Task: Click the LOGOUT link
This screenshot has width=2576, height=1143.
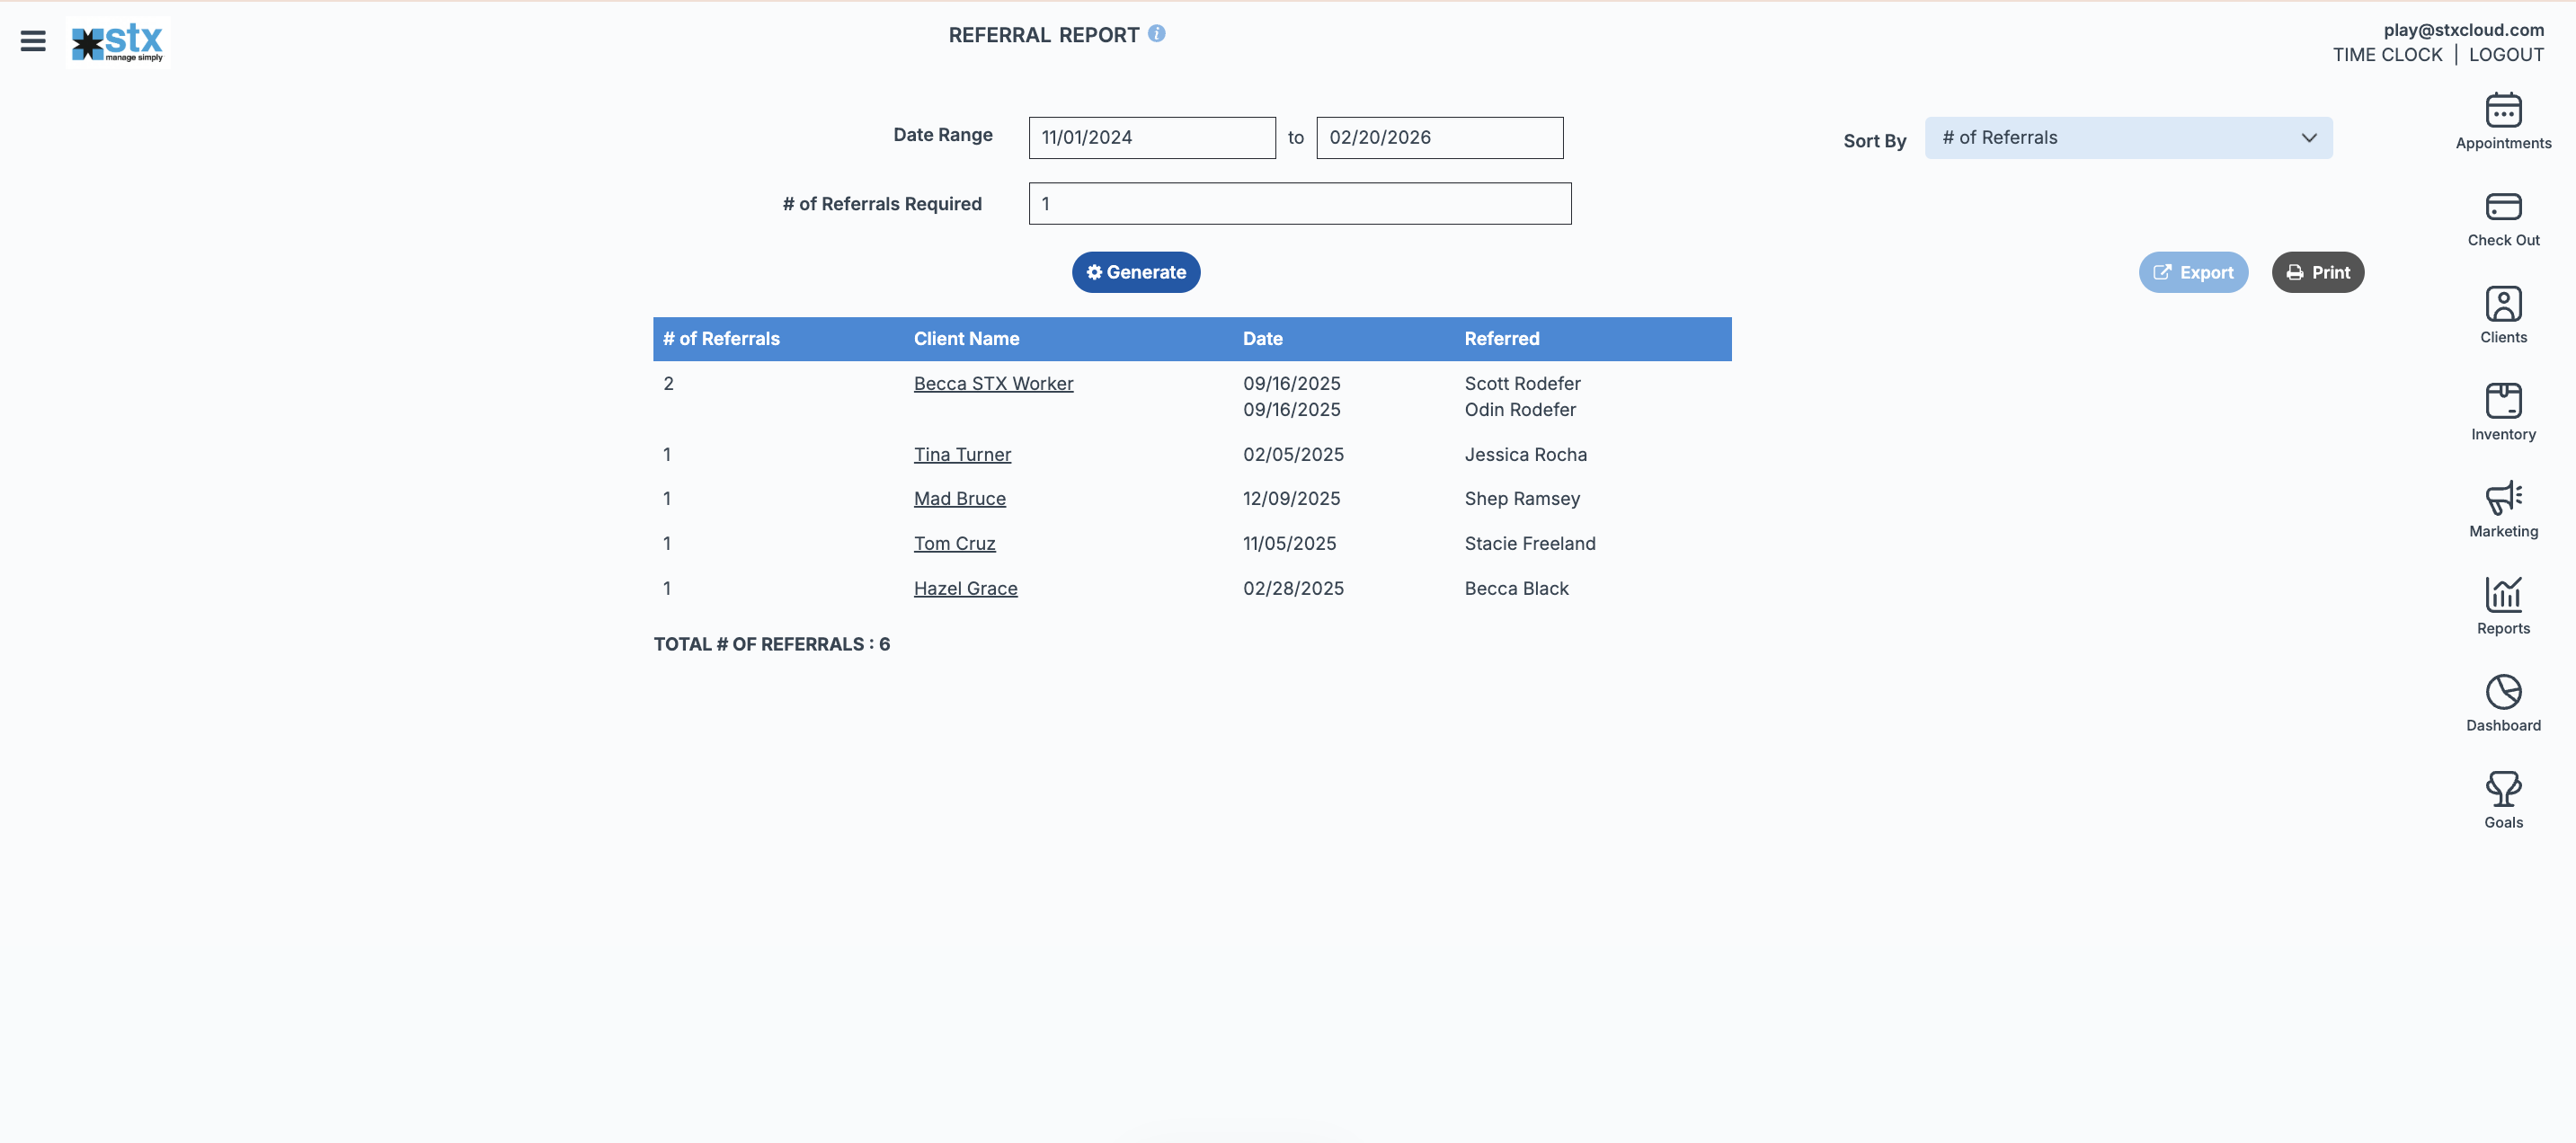Action: point(2505,55)
